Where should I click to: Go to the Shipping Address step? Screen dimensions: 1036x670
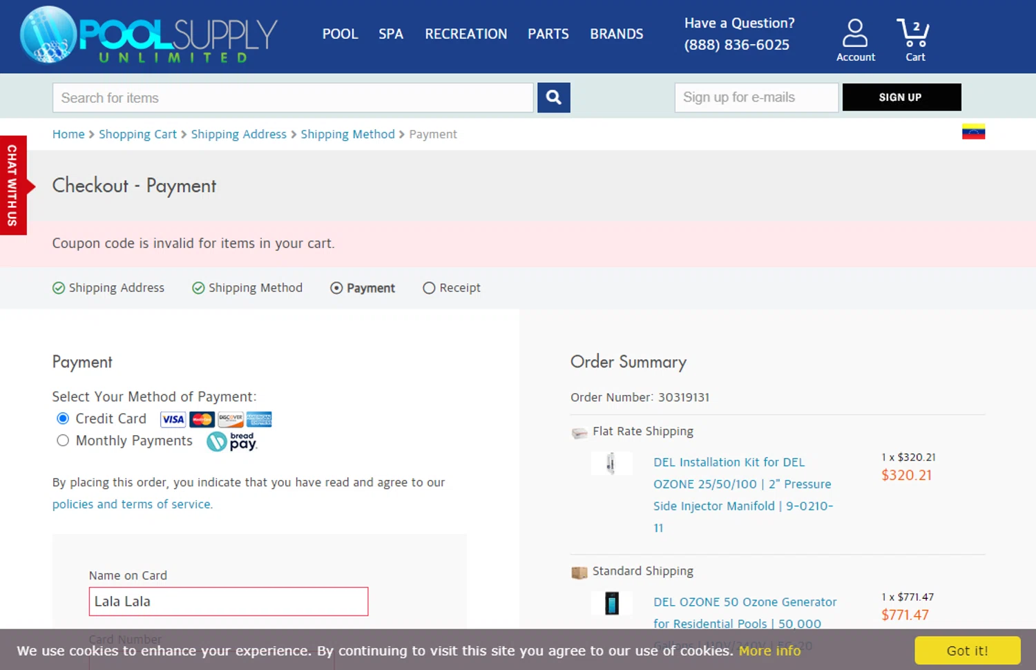[x=108, y=288]
